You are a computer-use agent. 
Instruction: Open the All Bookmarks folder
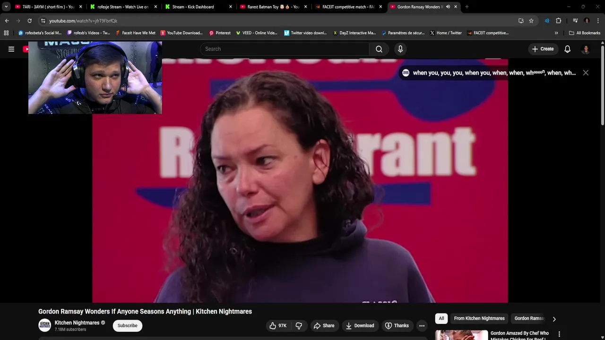pos(585,33)
